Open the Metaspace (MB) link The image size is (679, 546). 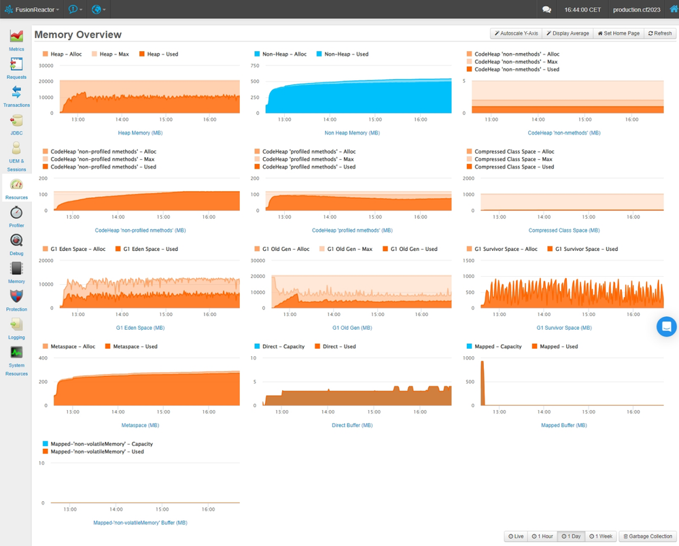140,426
